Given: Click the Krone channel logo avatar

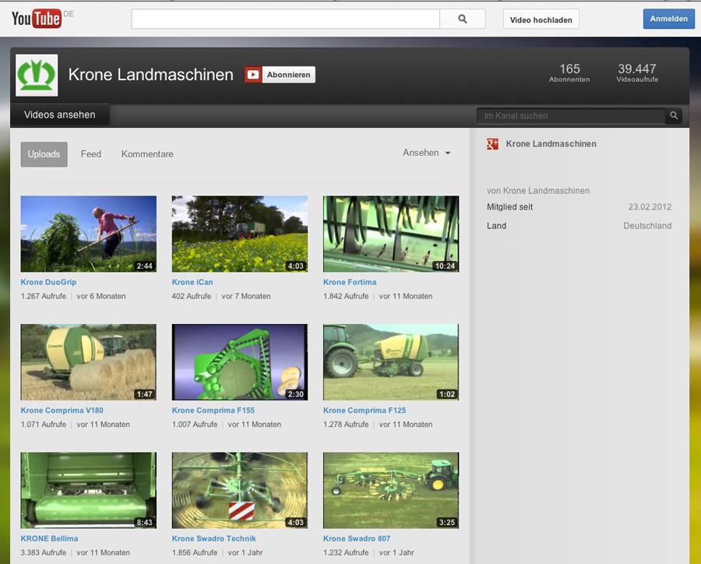Looking at the screenshot, I should (37, 76).
